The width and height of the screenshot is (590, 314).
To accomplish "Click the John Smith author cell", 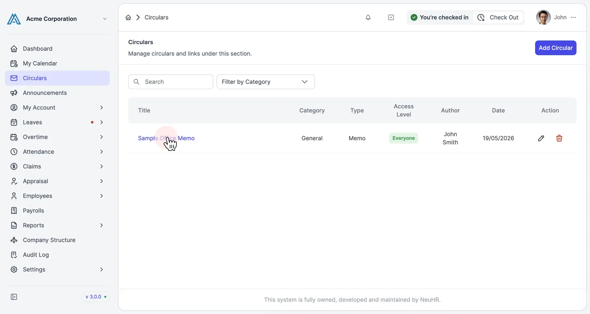I will (x=450, y=138).
